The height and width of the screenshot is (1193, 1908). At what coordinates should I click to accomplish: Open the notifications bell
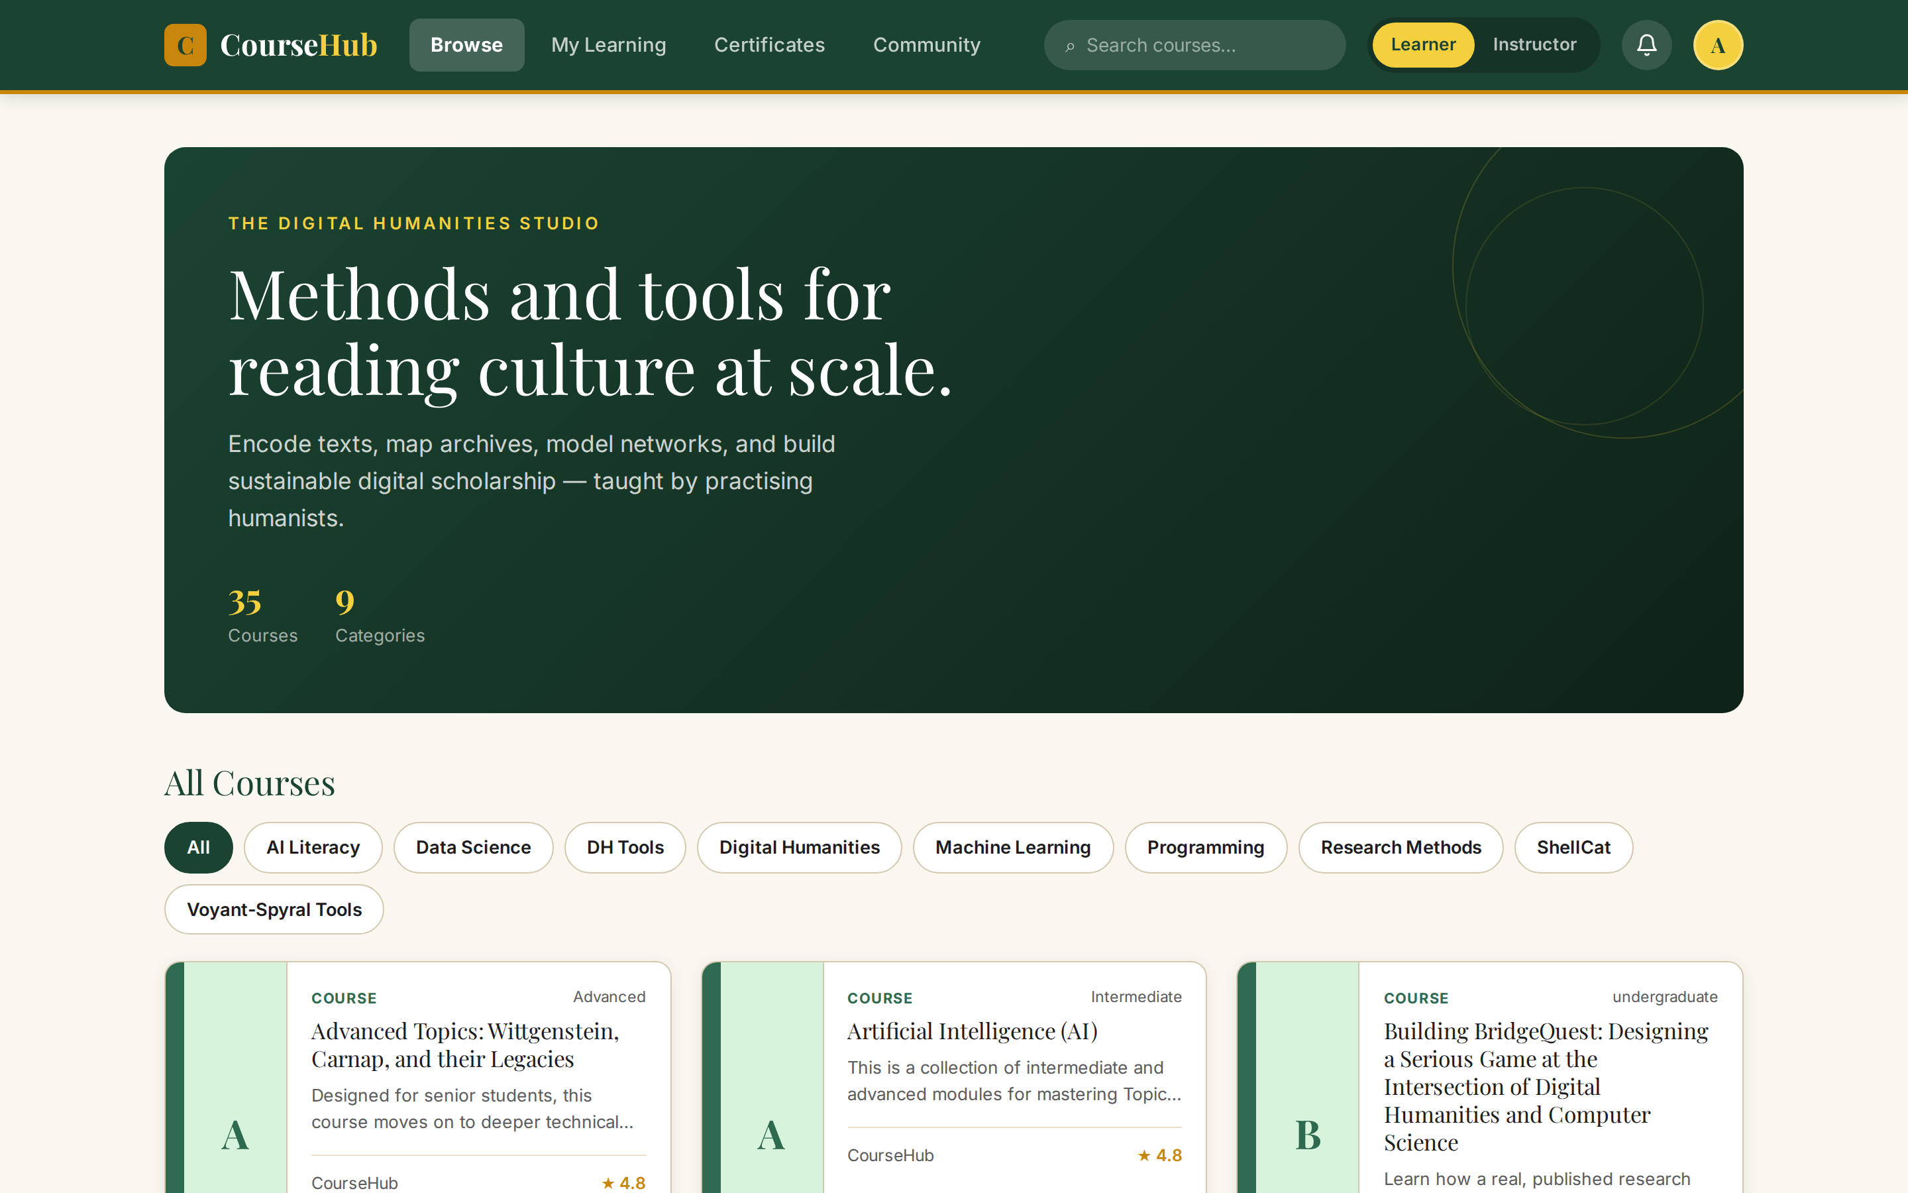pos(1646,45)
